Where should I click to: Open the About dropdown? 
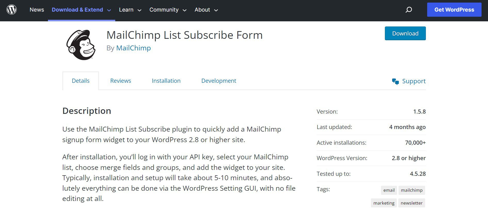(202, 10)
